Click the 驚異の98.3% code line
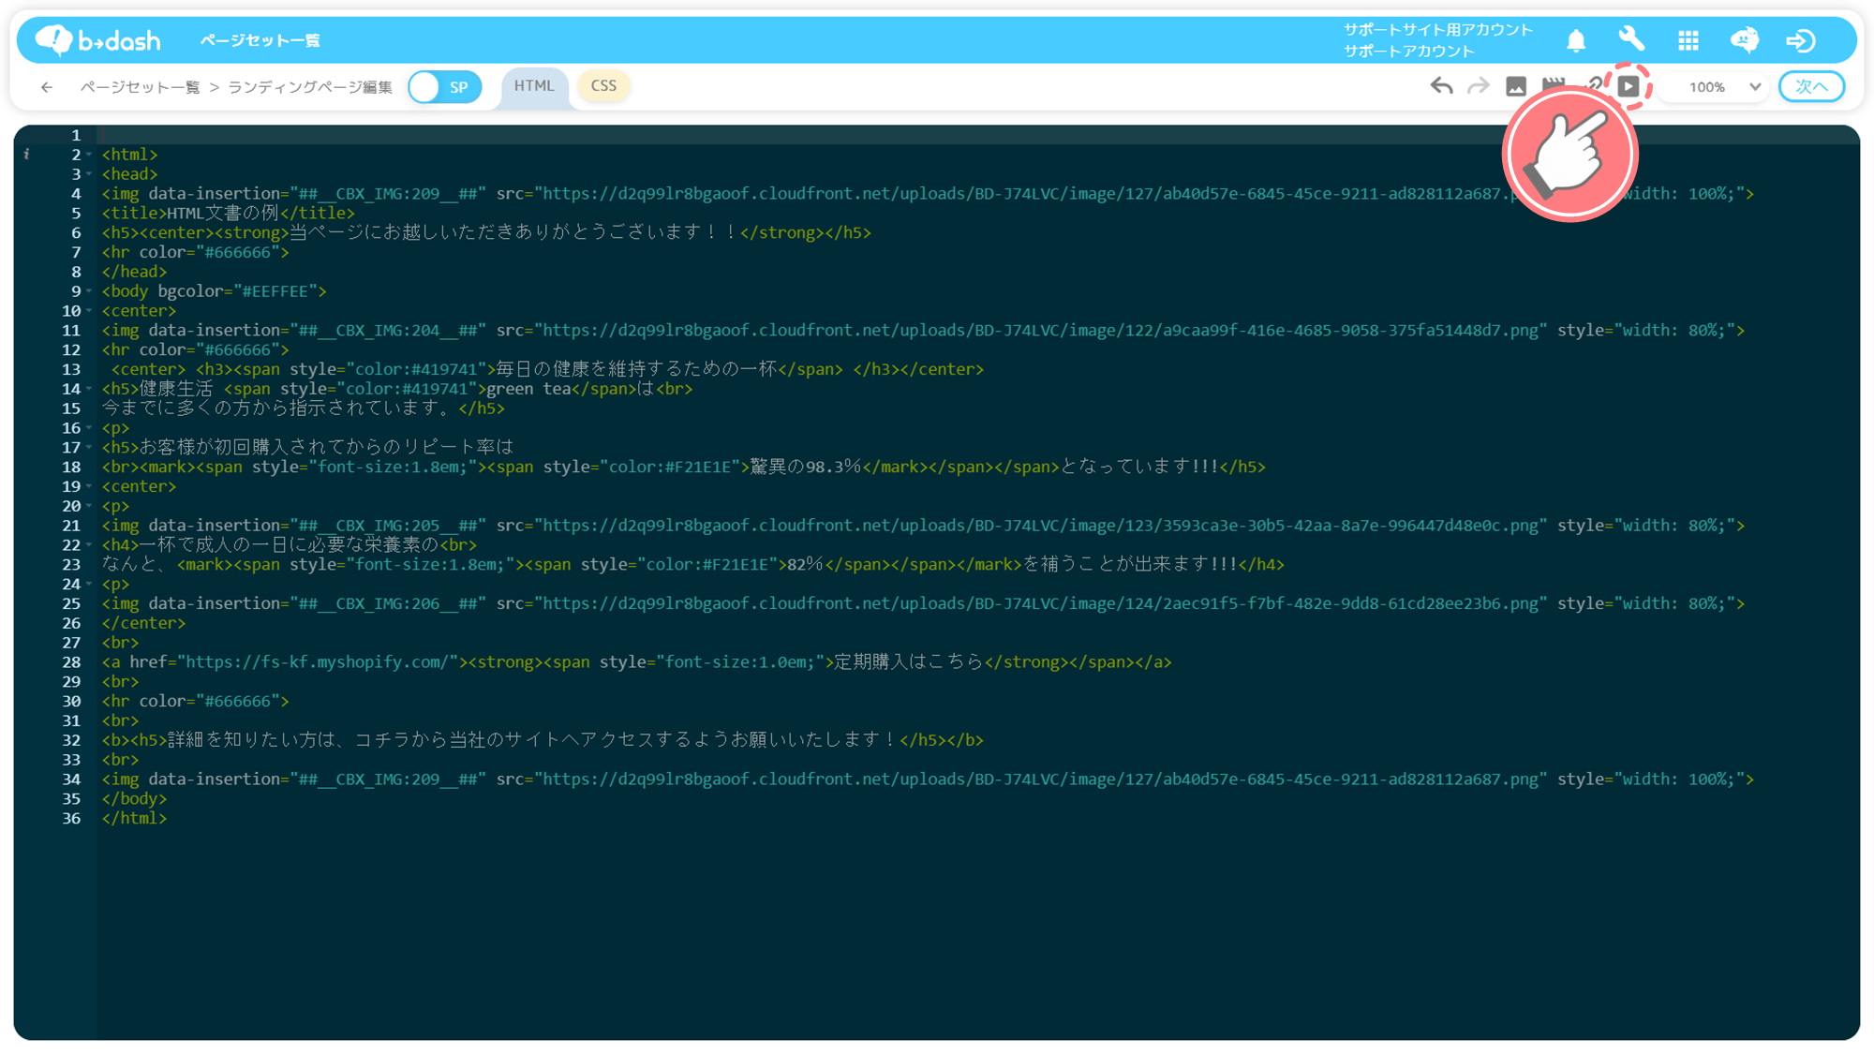Image resolution: width=1874 pixels, height=1054 pixels. point(683,467)
